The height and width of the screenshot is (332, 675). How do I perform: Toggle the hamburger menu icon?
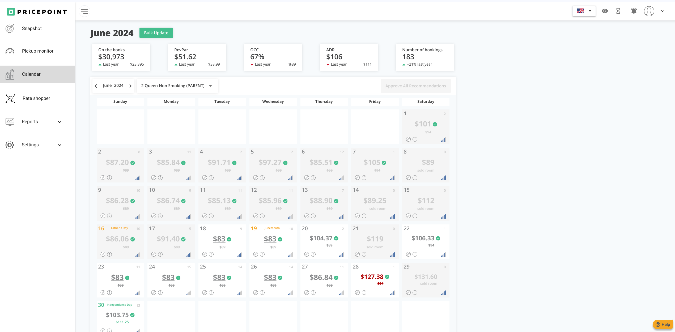(x=84, y=11)
